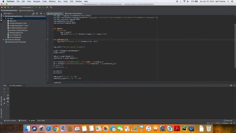Image resolution: width=236 pixels, height=133 pixels.
Task: Click the tool window quick access icon bottom-left
Action: click(1, 123)
